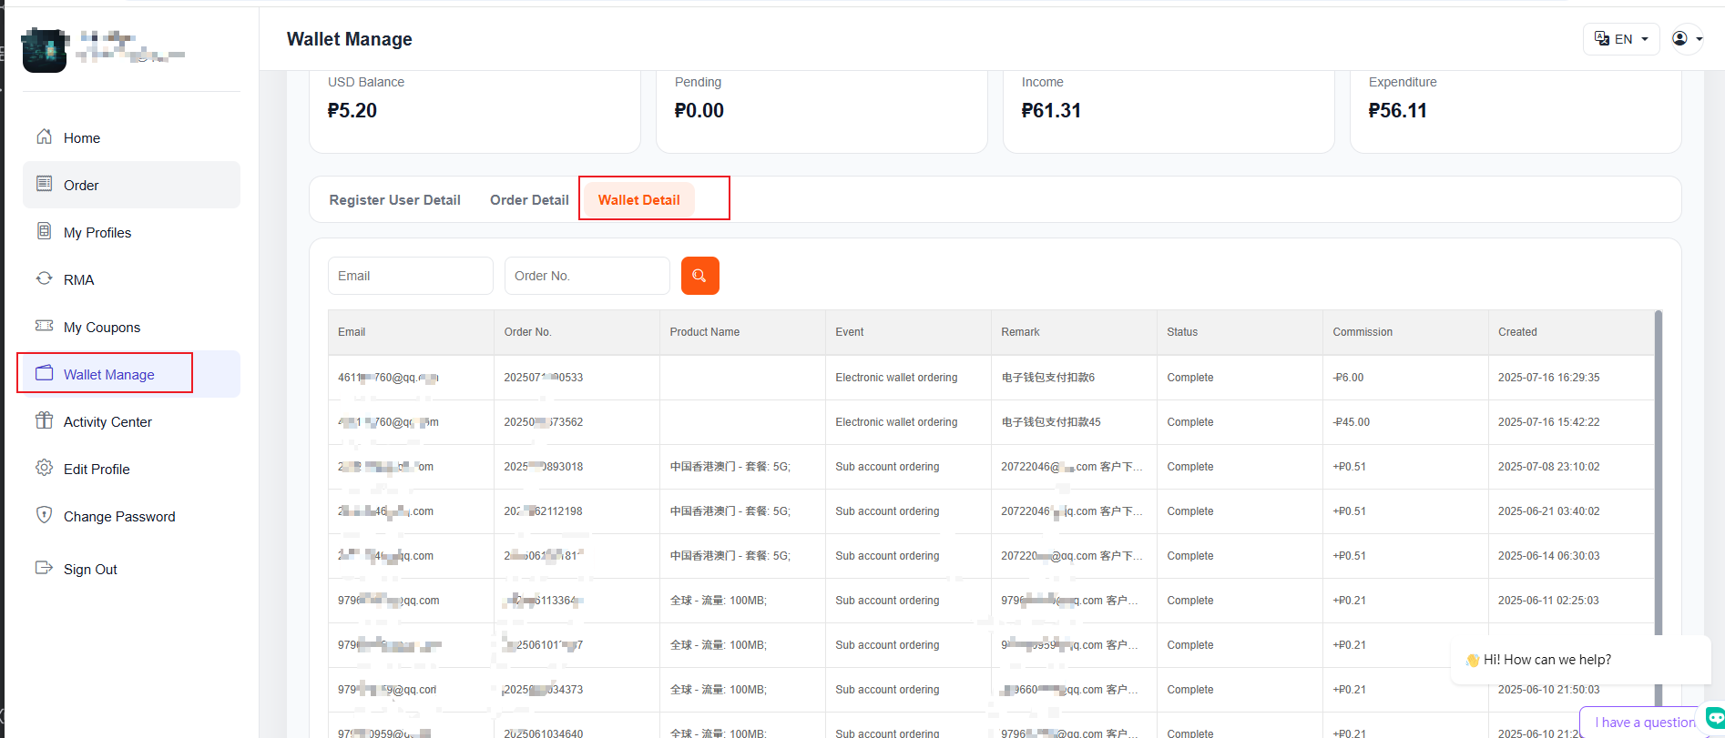Click the 2025-06-14 06:30:03 created date
Viewport: 1725px width, 738px height.
tap(1549, 556)
